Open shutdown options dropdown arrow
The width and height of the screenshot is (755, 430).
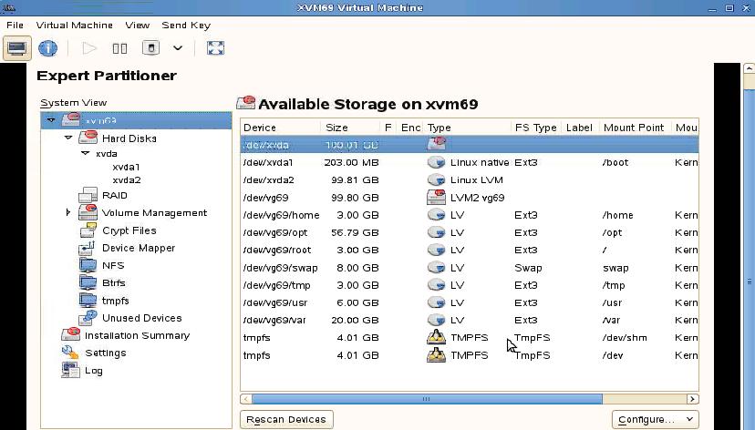pyautogui.click(x=178, y=48)
